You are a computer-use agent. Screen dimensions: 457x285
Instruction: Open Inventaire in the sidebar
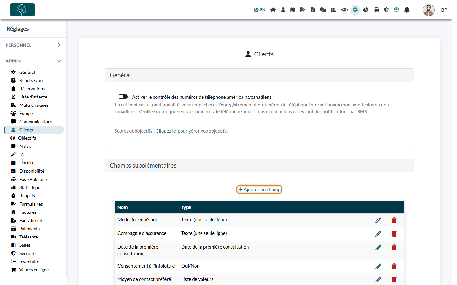(x=29, y=262)
